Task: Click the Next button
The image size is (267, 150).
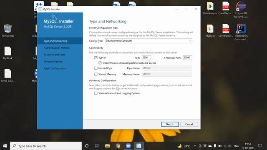Action: pyautogui.click(x=170, y=124)
